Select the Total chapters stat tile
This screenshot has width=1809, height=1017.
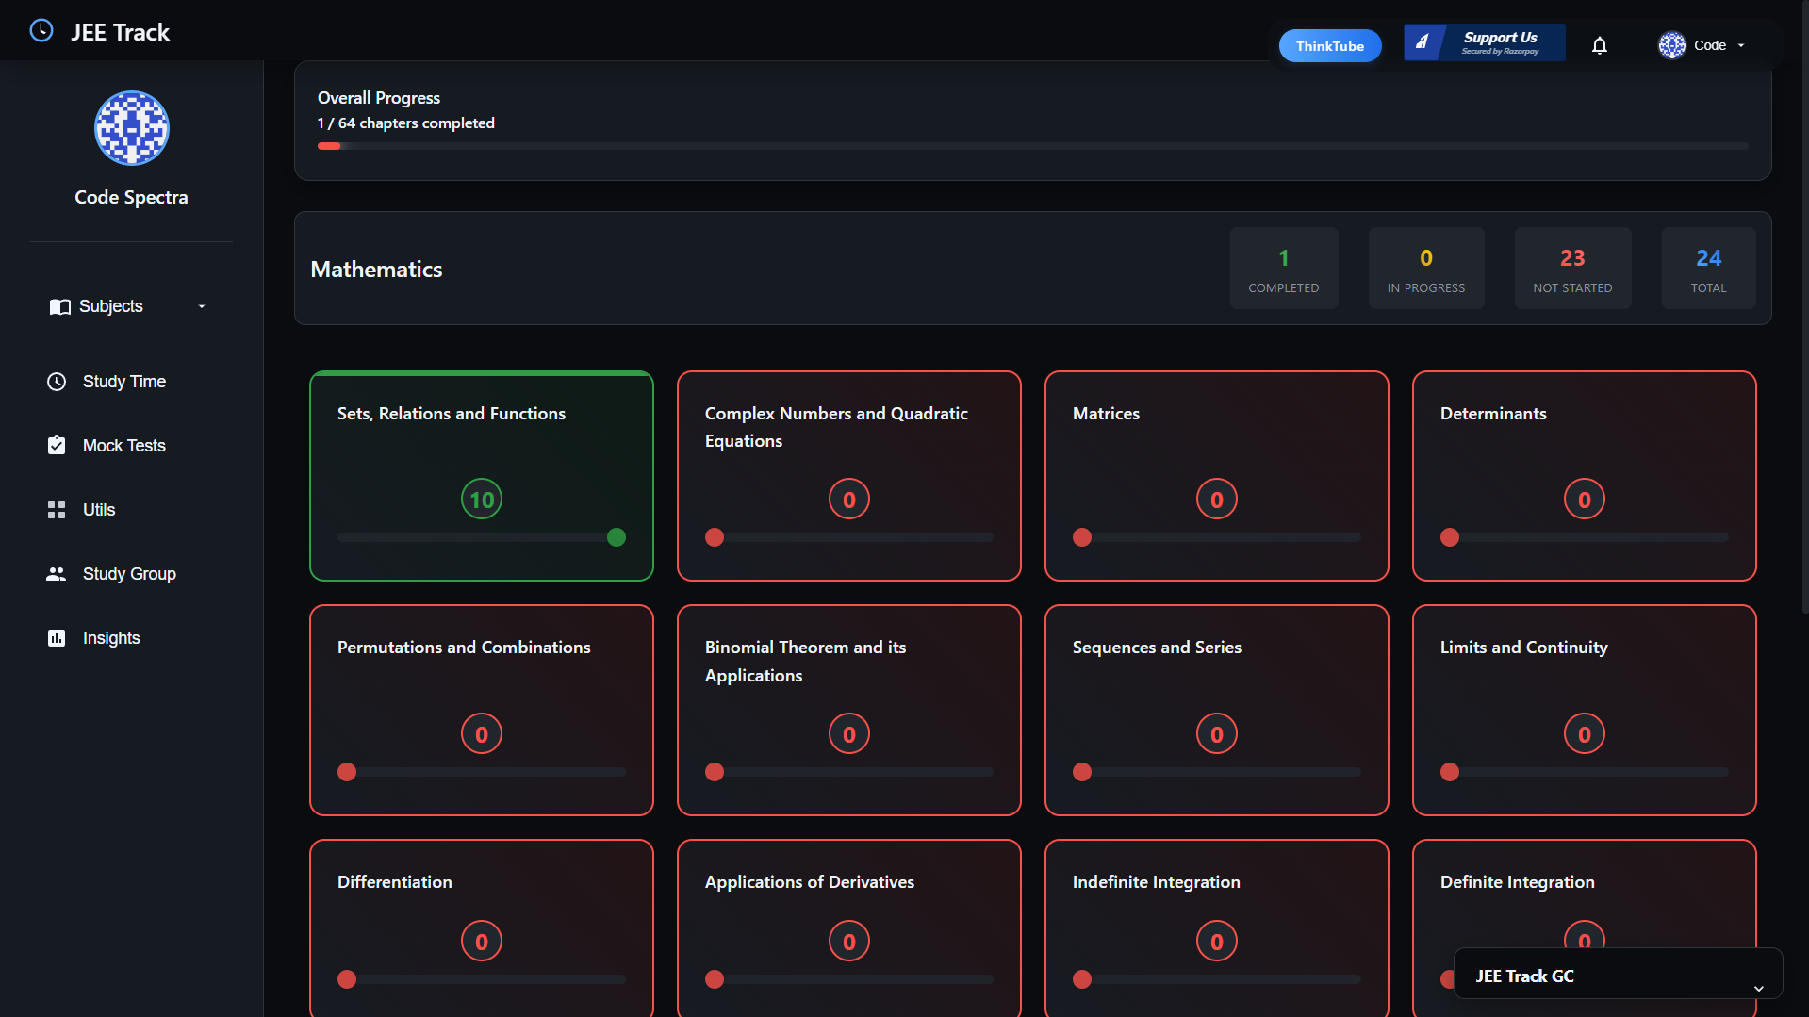pyautogui.click(x=1708, y=268)
